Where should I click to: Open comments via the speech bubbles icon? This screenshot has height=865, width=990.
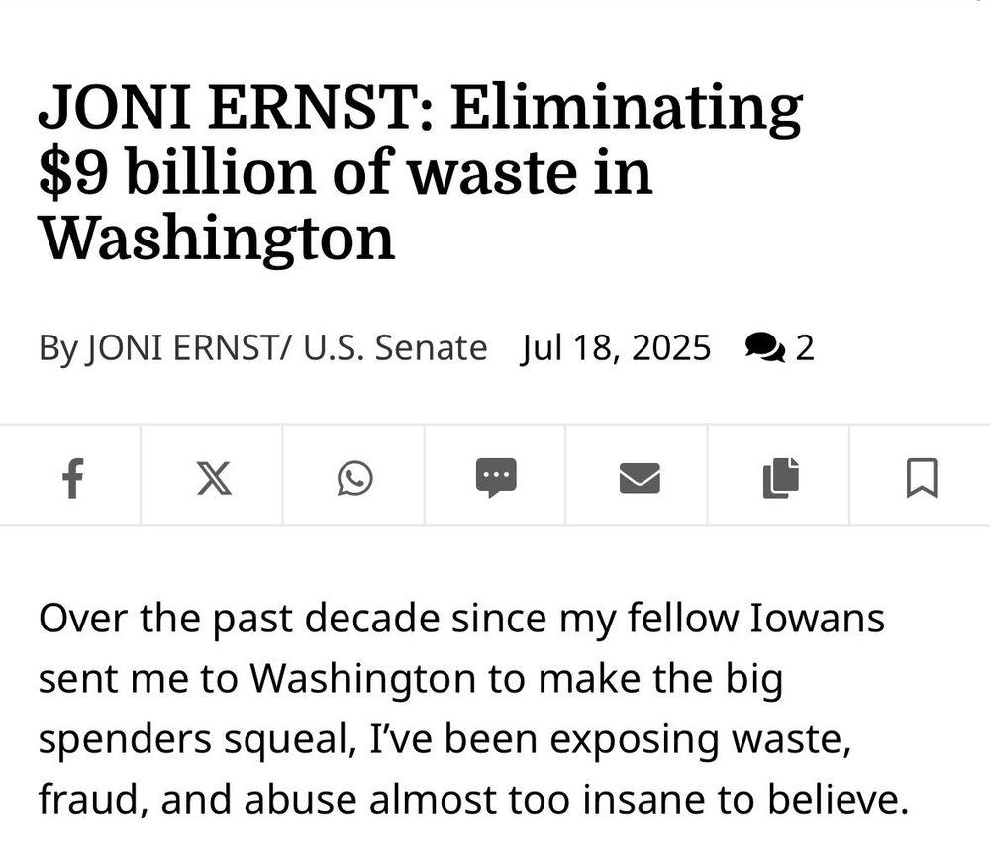pyautogui.click(x=765, y=347)
